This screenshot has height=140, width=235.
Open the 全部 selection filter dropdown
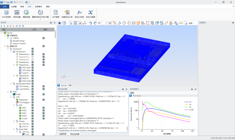coord(191,23)
